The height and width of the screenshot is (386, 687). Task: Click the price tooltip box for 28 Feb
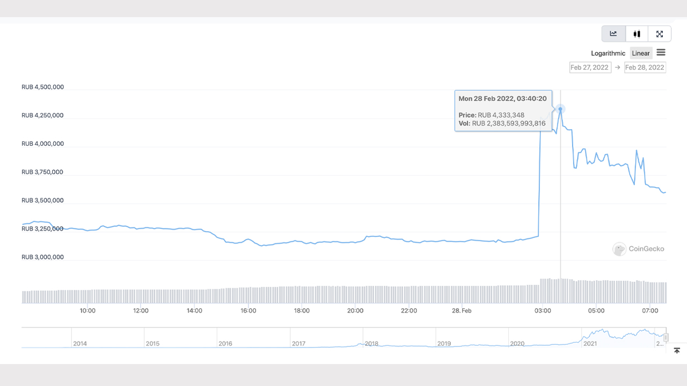(503, 111)
